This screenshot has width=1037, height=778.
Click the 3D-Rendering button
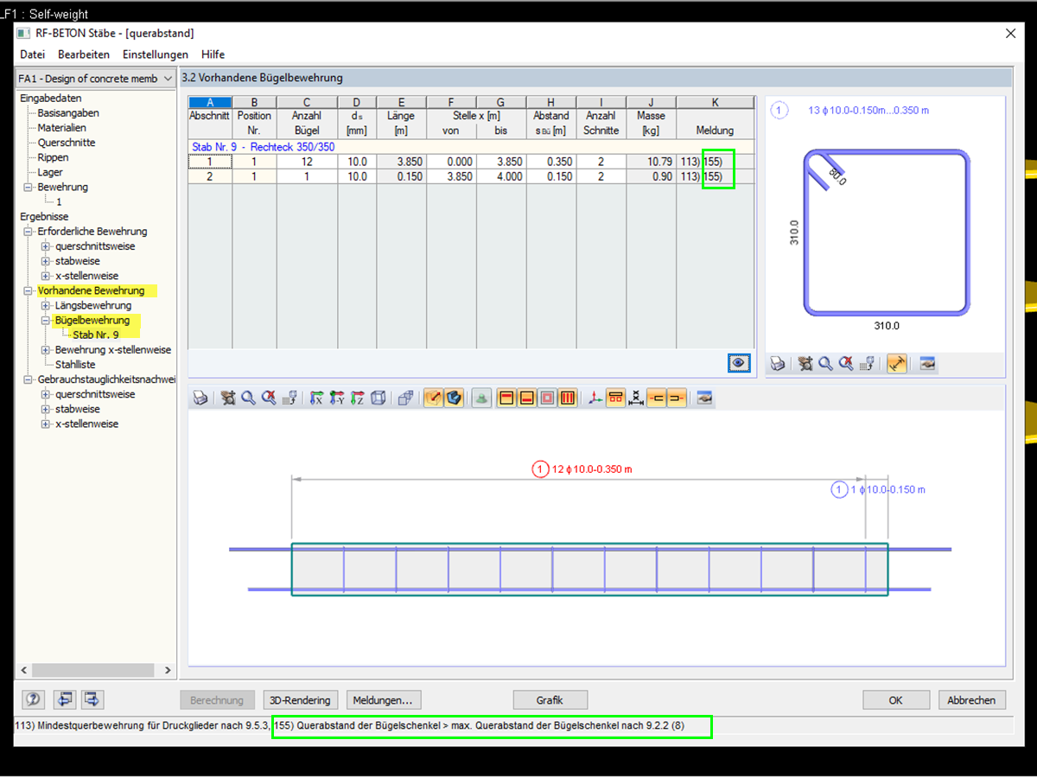coord(300,700)
